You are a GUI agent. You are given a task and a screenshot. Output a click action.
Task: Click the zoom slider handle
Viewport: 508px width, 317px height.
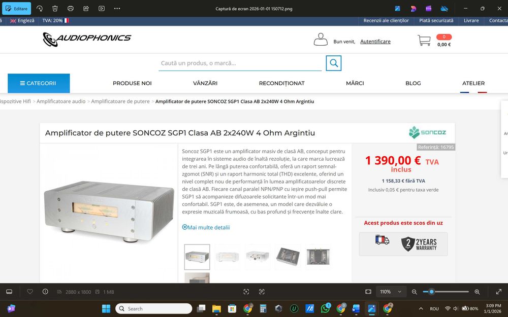(431, 292)
